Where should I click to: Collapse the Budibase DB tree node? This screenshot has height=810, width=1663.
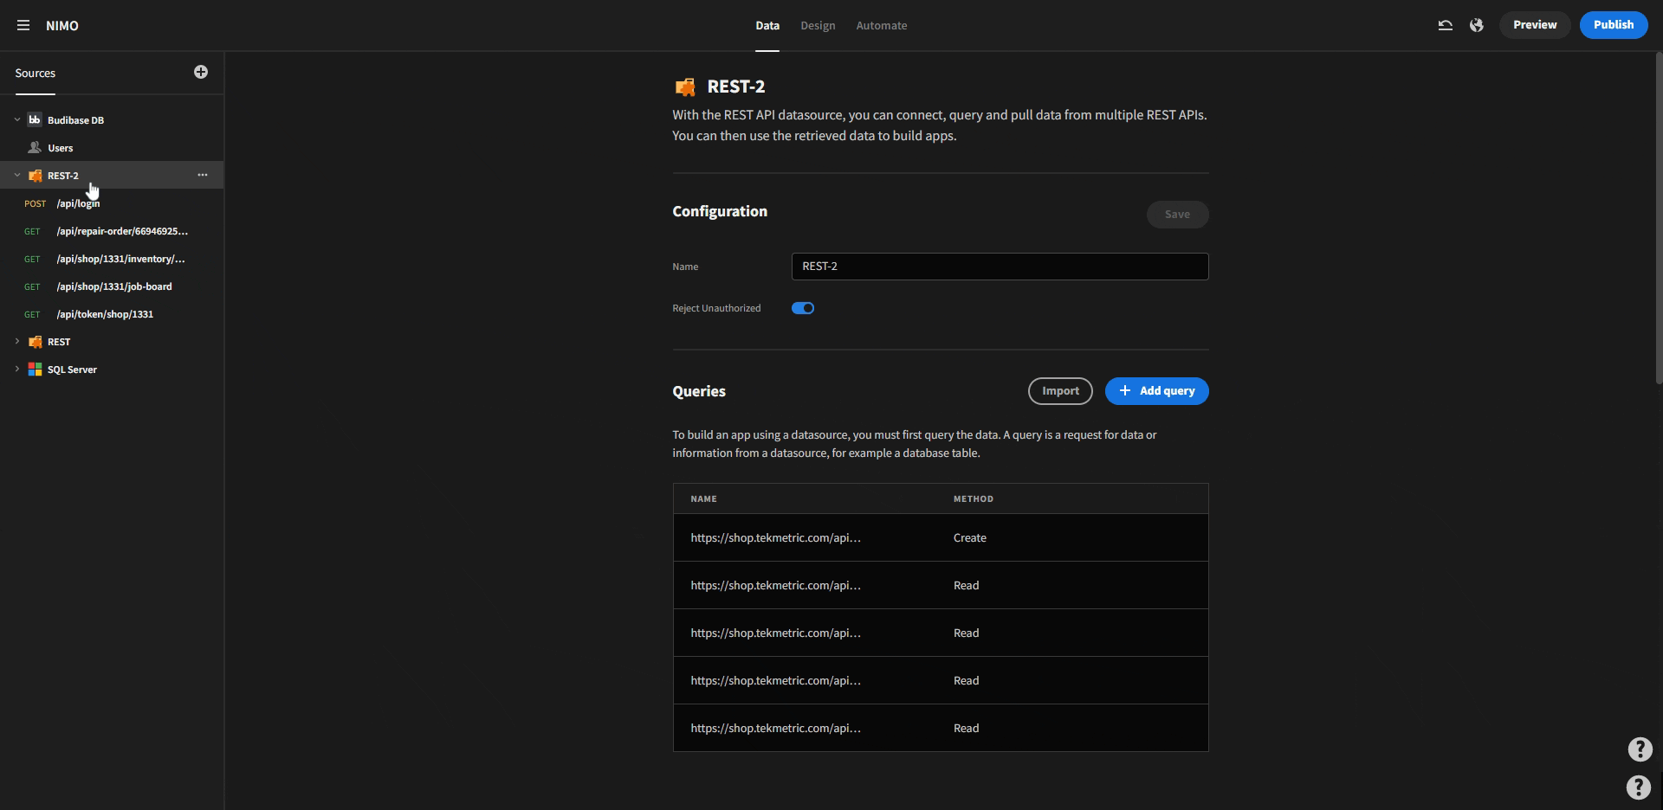coord(16,119)
